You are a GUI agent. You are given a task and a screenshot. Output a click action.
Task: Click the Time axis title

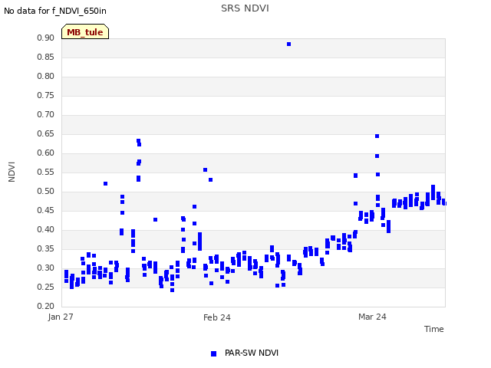(x=433, y=329)
